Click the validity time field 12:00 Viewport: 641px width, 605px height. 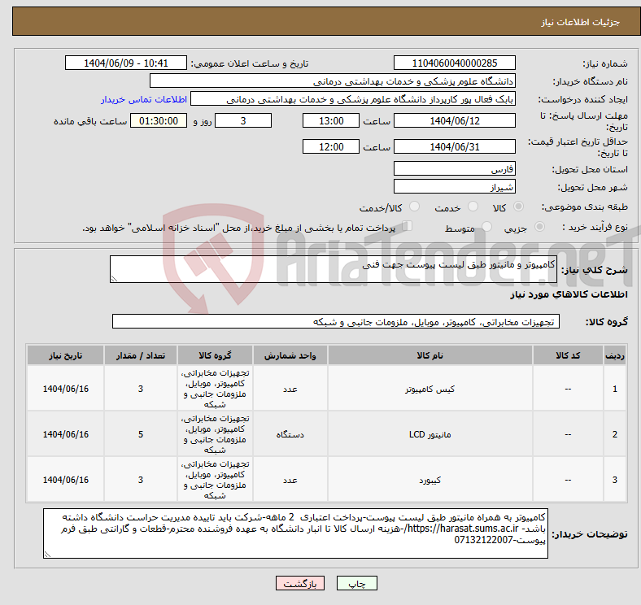click(331, 146)
